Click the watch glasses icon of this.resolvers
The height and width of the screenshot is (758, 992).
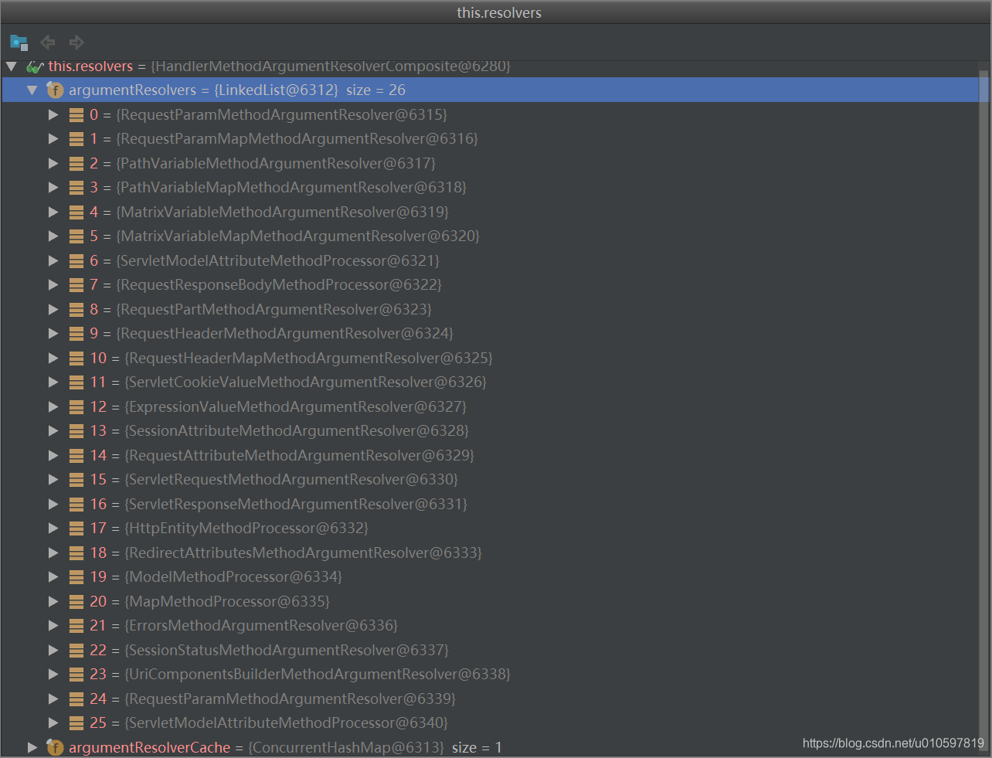[35, 66]
